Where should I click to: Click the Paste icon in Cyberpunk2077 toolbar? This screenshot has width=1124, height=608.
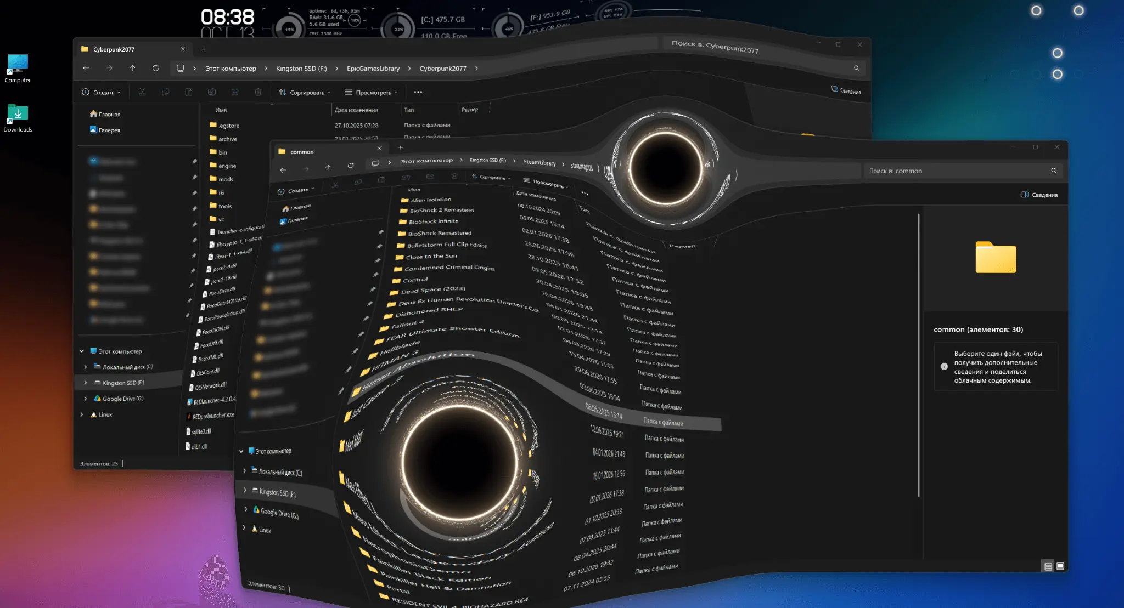point(188,92)
